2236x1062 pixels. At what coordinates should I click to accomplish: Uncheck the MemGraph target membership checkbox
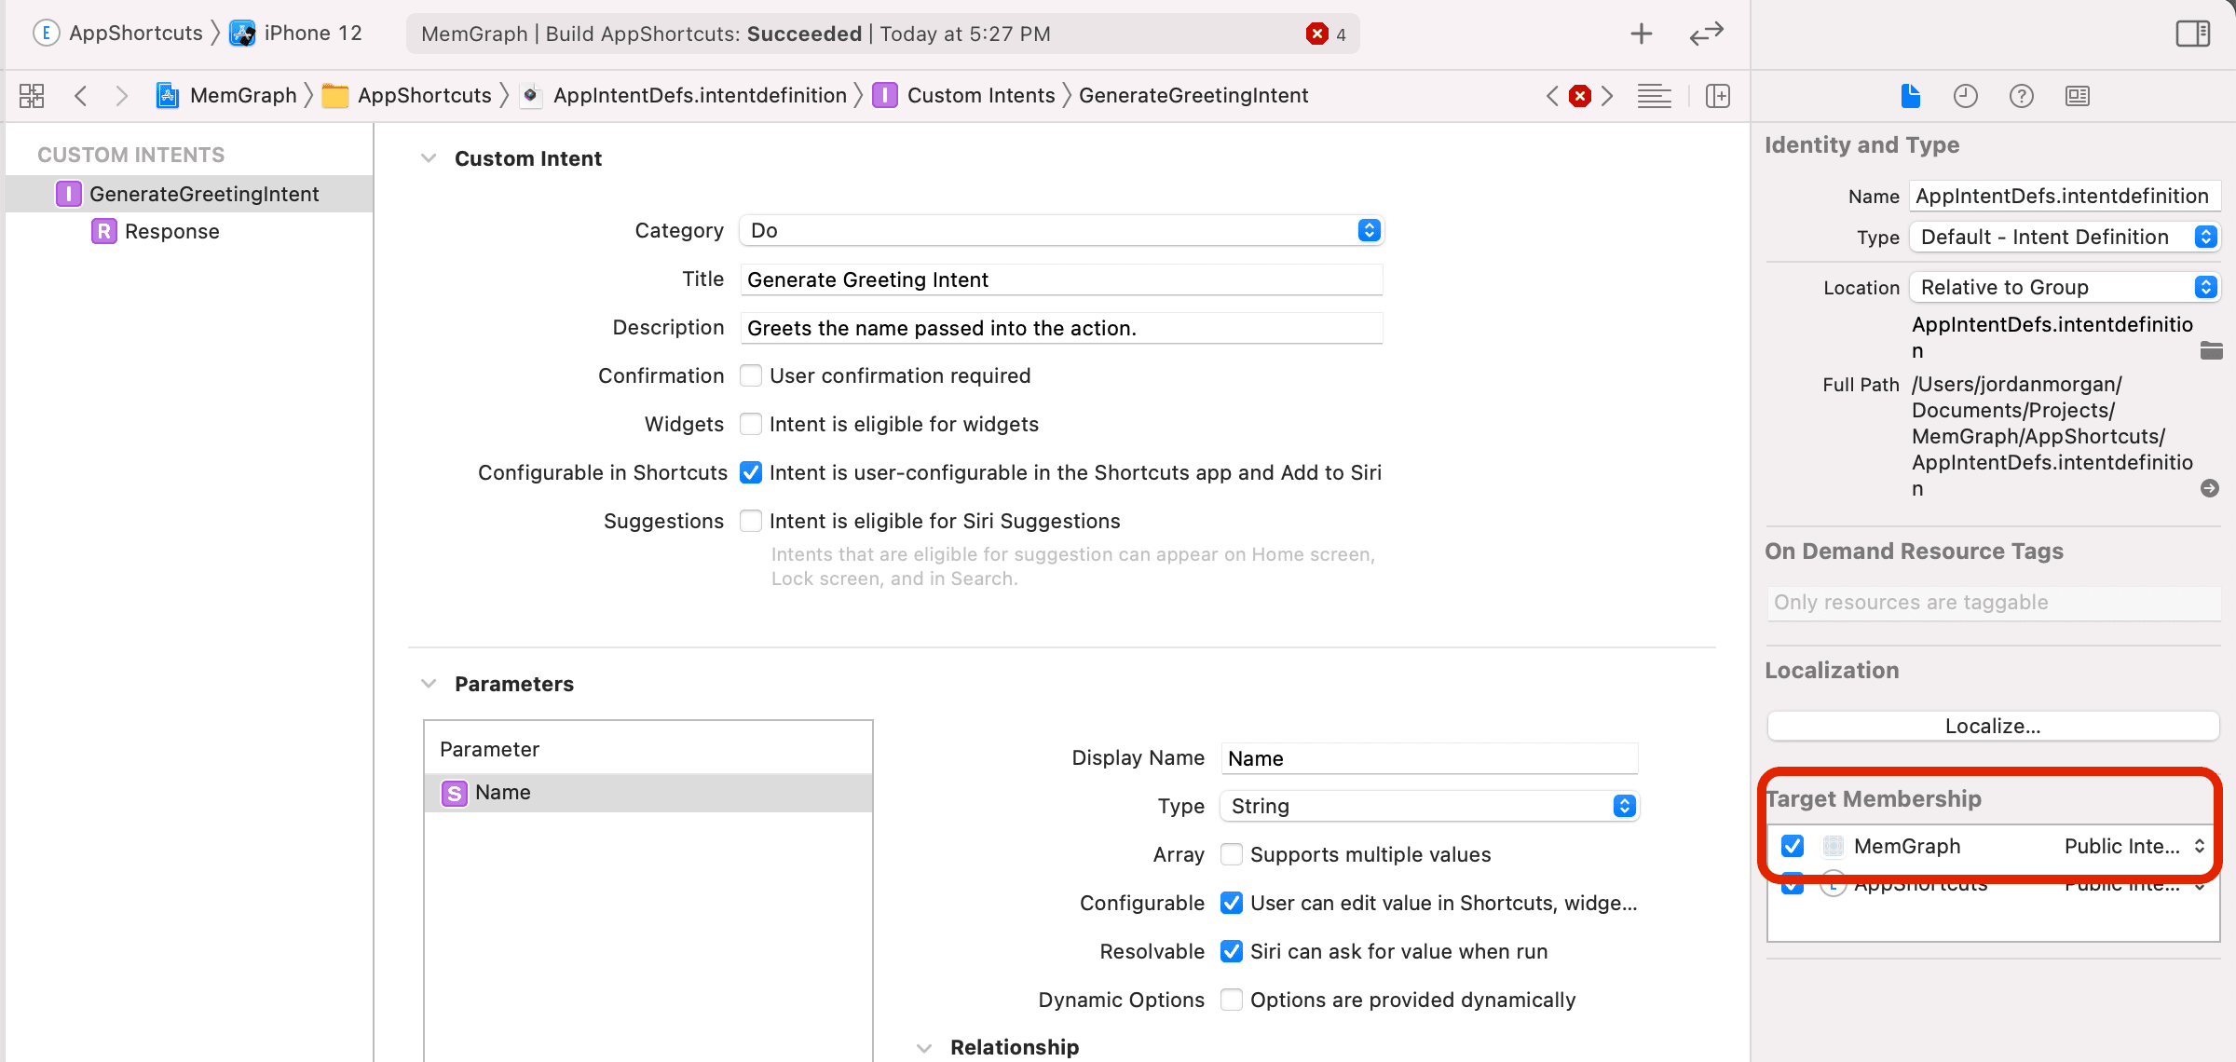coord(1793,846)
